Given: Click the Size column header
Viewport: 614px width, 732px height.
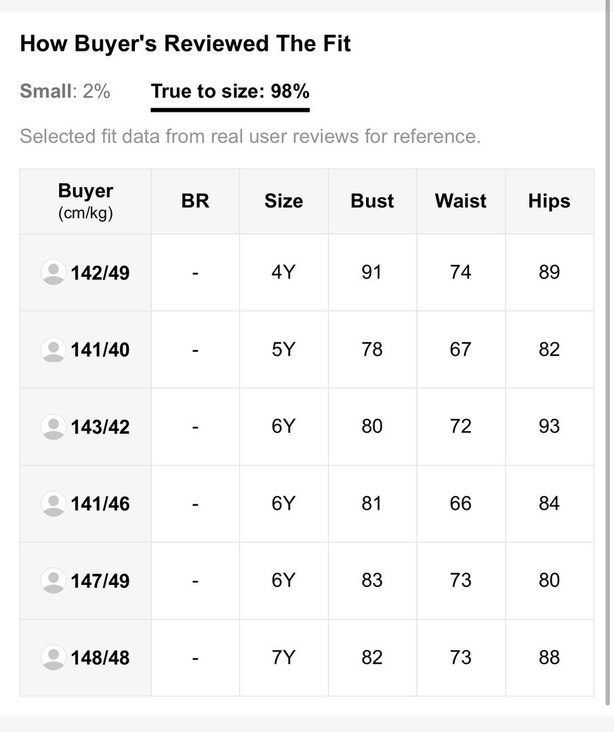Looking at the screenshot, I should point(284,201).
